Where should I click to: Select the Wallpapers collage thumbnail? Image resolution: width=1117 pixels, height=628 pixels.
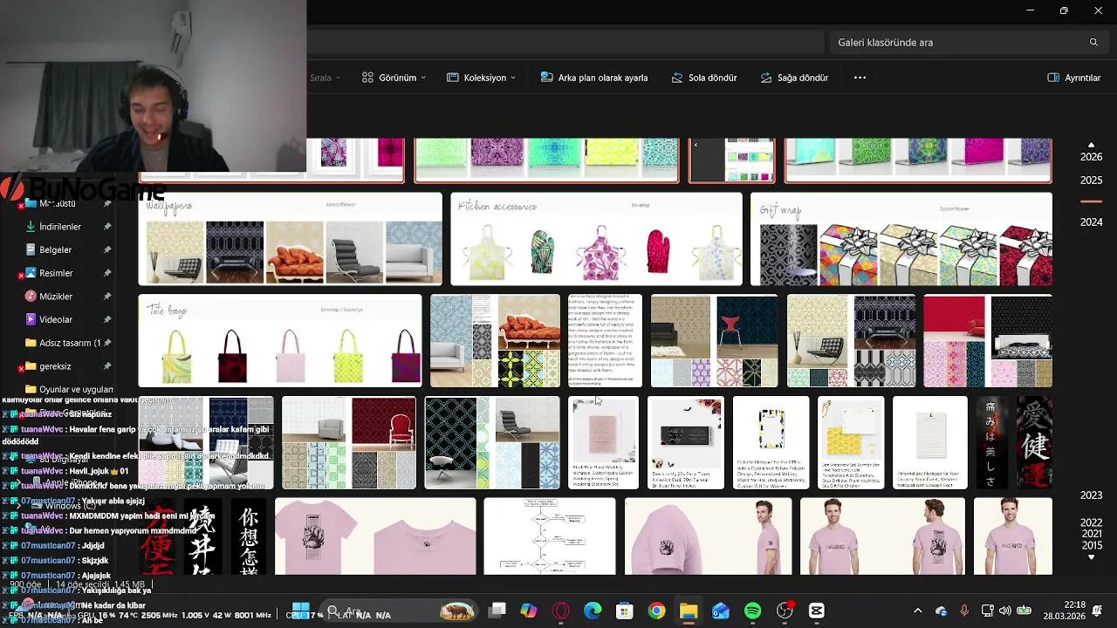tap(291, 240)
